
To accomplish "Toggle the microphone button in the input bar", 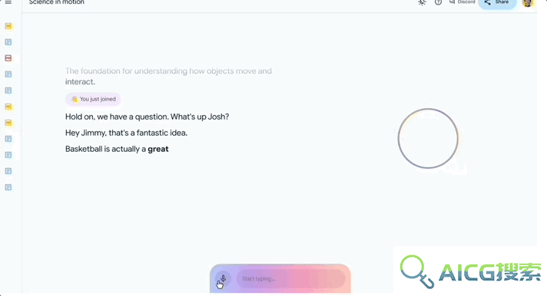I will (x=223, y=279).
